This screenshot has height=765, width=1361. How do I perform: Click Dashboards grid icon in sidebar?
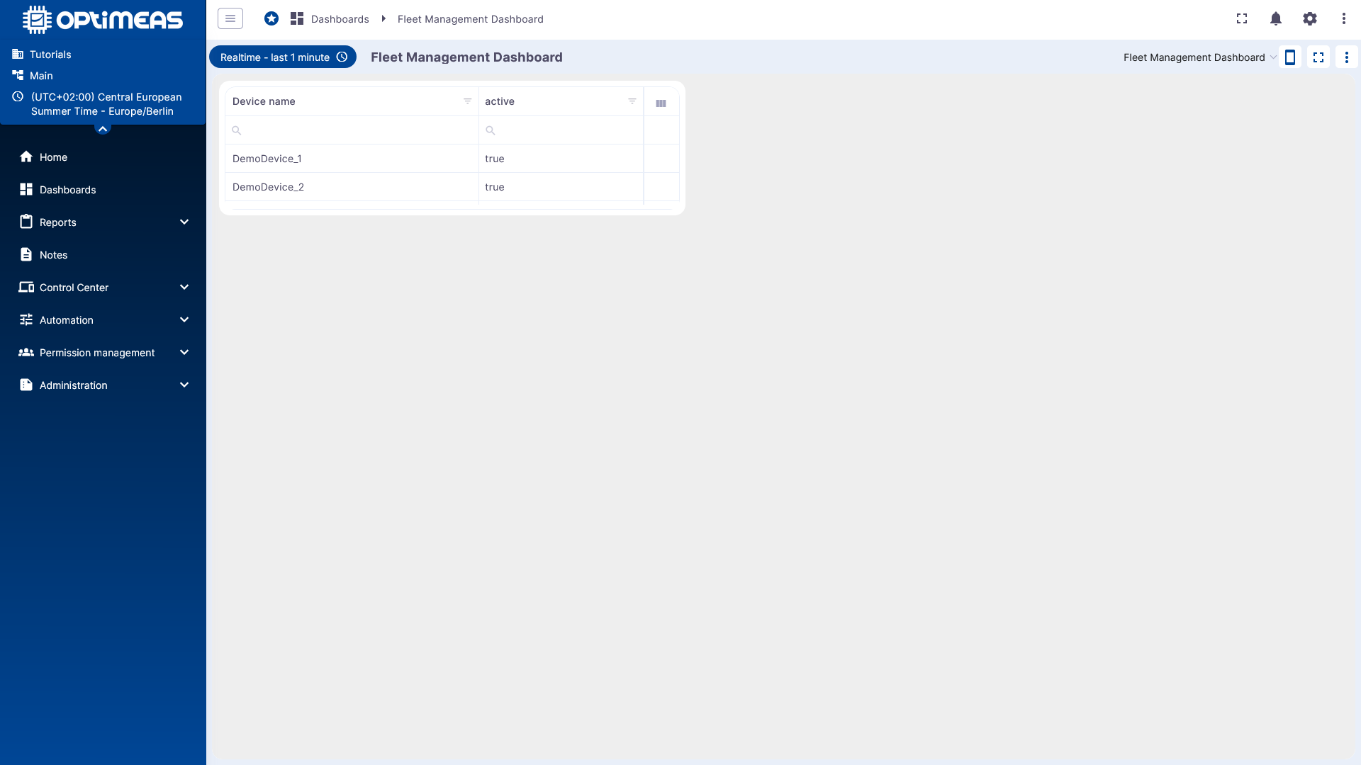(26, 189)
